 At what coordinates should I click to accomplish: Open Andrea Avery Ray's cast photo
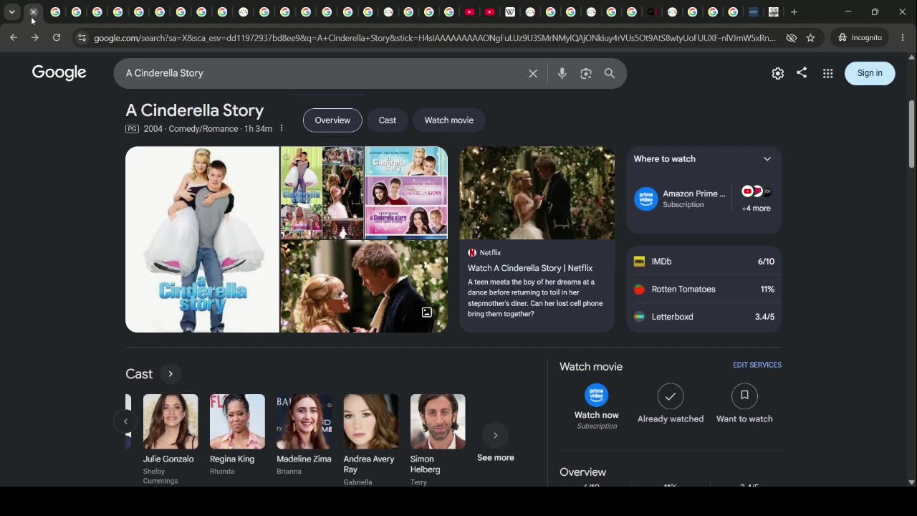tap(371, 421)
